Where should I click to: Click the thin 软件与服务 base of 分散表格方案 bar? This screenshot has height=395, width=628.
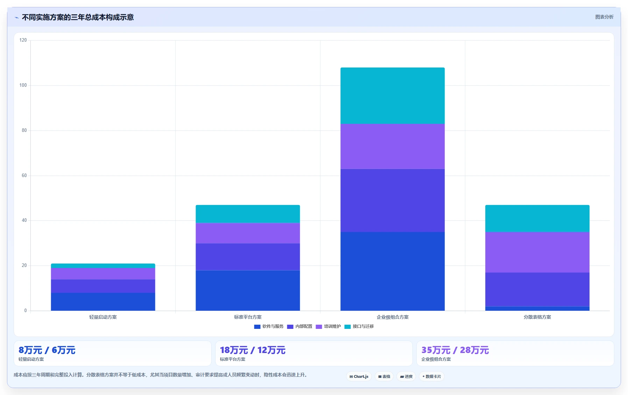(x=537, y=309)
